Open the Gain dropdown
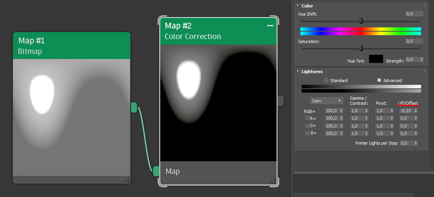The height and width of the screenshot is (197, 434). (326, 101)
